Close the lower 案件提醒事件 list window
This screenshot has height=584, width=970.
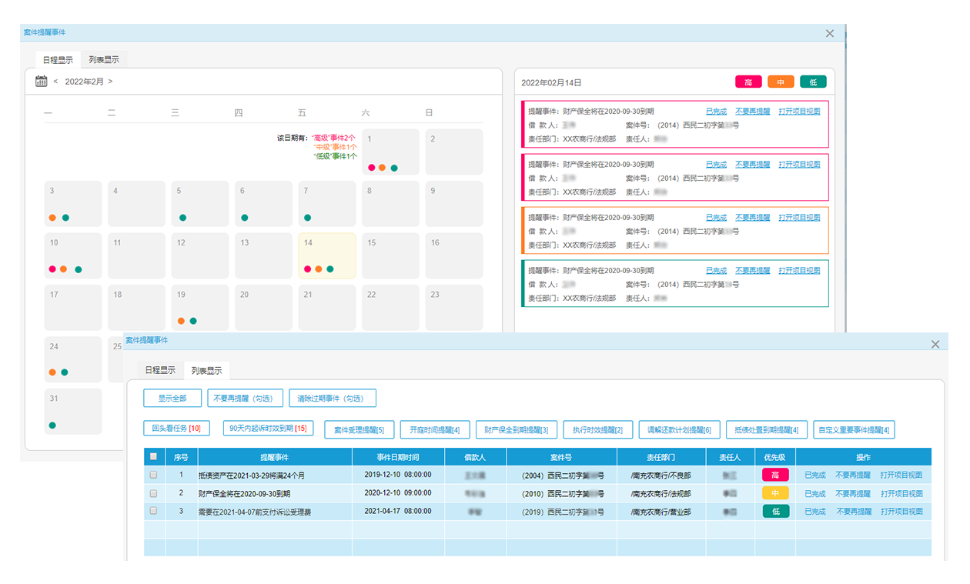(x=935, y=344)
